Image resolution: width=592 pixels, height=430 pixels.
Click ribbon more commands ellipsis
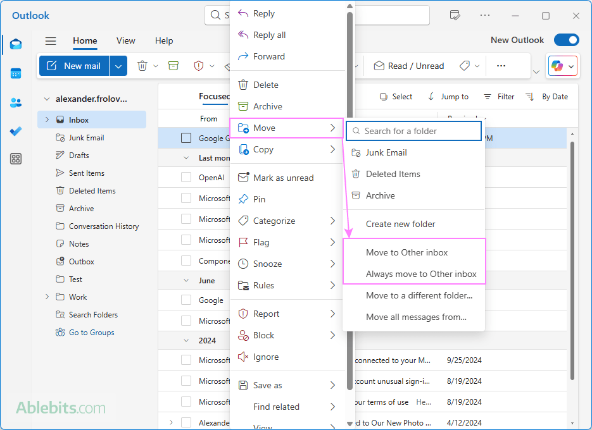501,66
